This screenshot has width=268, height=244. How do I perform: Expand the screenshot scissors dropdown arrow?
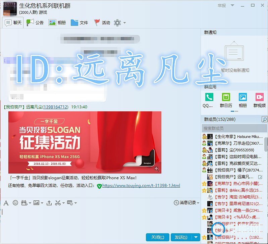point(63,203)
